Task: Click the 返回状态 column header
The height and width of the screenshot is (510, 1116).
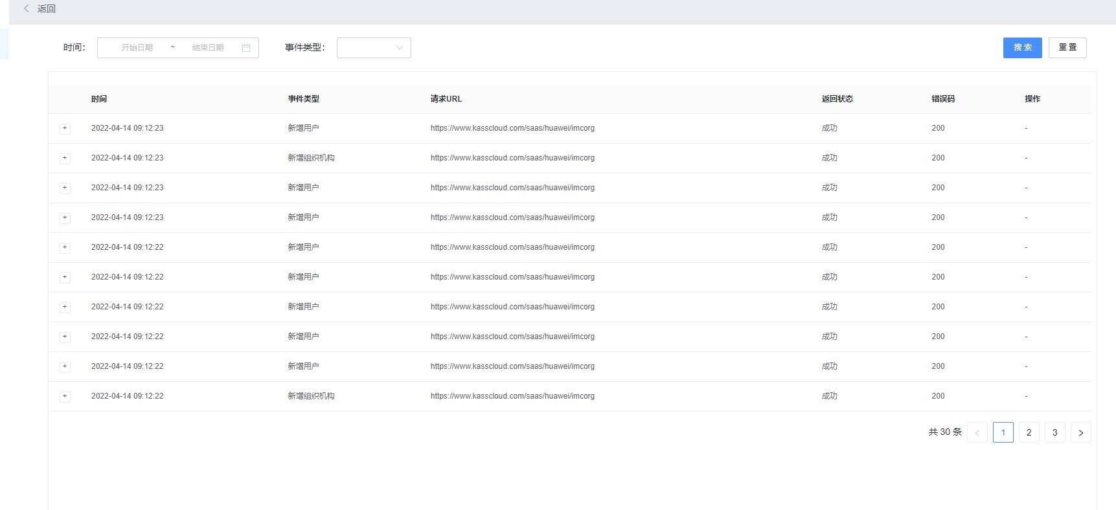Action: 837,99
